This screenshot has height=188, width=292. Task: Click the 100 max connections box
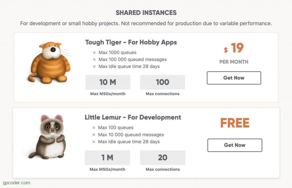[x=162, y=82]
